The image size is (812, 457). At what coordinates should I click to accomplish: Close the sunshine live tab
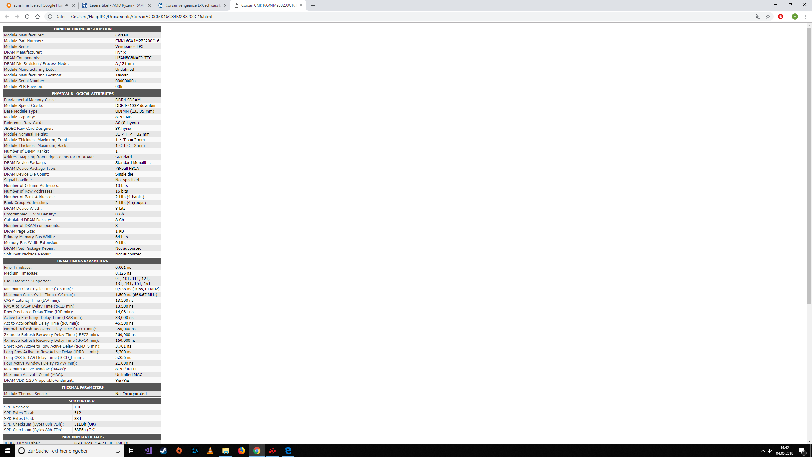coord(74,5)
